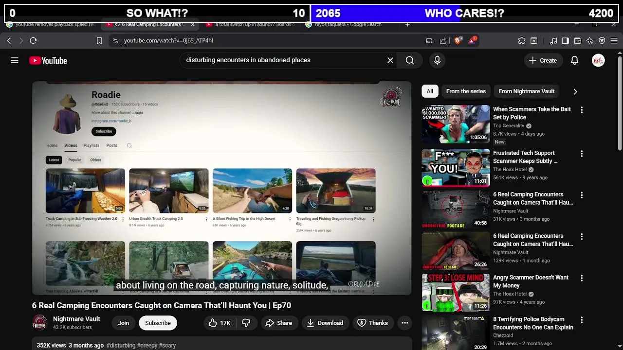Open the '8 Terrifying Police Bodycam Encounters' title
This screenshot has width=623, height=350.
[533, 323]
